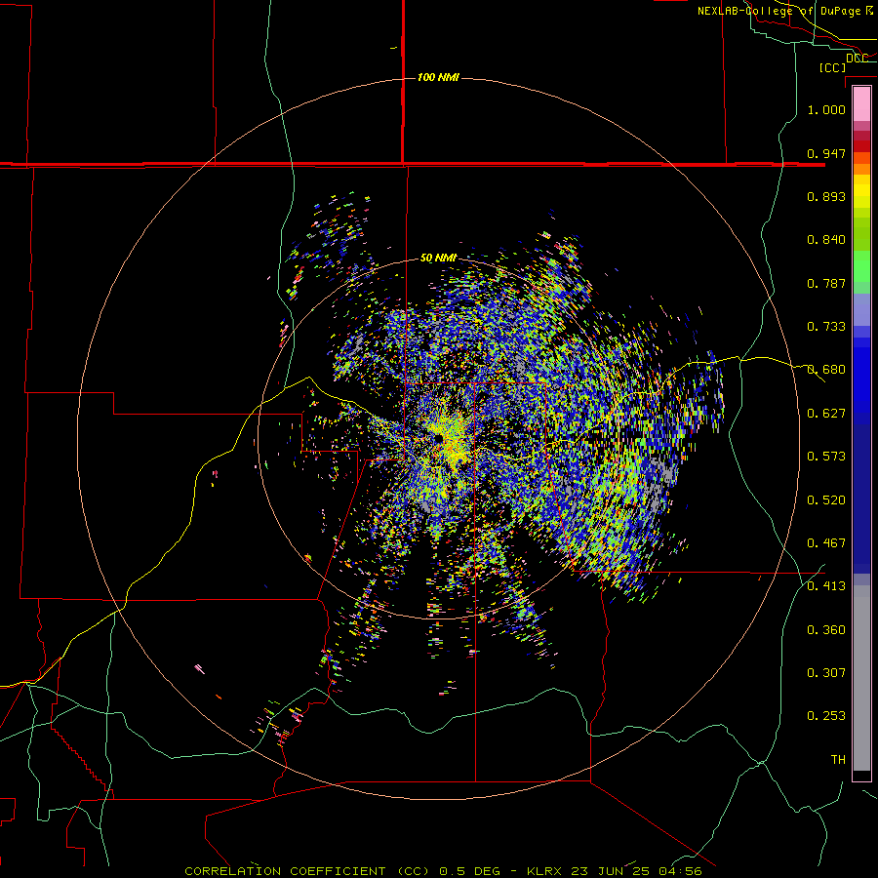The width and height of the screenshot is (878, 878).
Task: Pick the gray lower segment of the color bar
Action: (x=861, y=678)
